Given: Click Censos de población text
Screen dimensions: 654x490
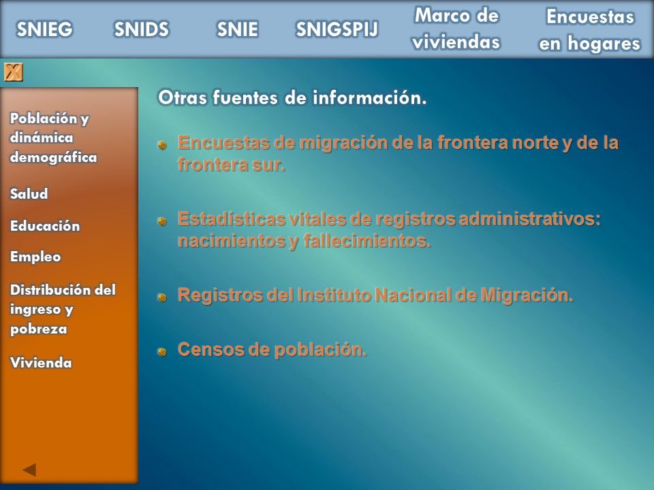Looking at the screenshot, I should [x=272, y=350].
